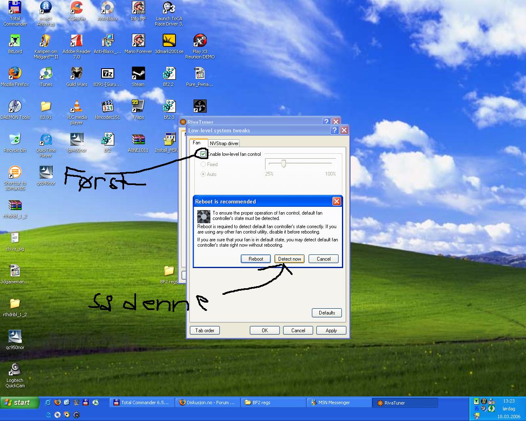Switch to Diskusjon.no Forum taskbar button
This screenshot has height=421, width=526.
(x=208, y=403)
